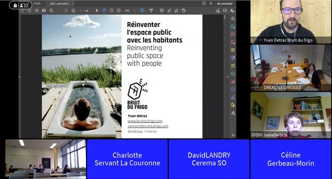Screen dimensions: 332x179
Task: Open the magenta Redact tool in right pane
Action: (x=233, y=82)
